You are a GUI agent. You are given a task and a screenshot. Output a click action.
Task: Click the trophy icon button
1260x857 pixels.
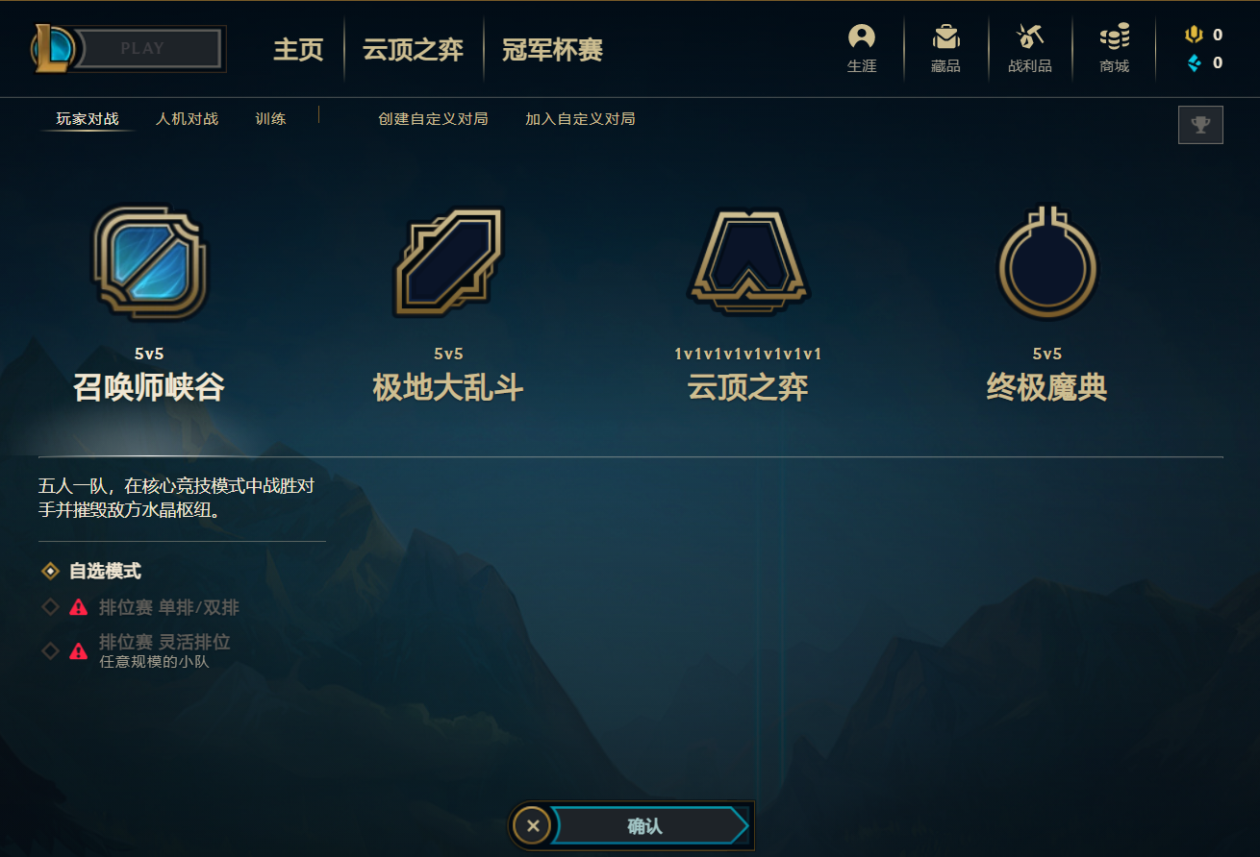(1200, 125)
